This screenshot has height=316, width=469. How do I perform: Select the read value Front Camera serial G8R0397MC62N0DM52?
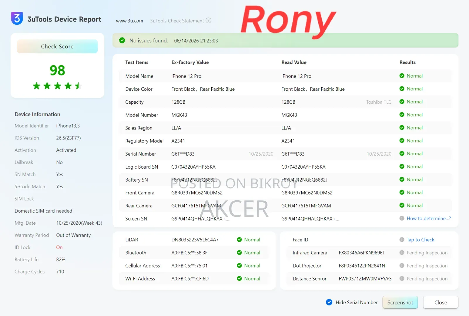(x=307, y=193)
